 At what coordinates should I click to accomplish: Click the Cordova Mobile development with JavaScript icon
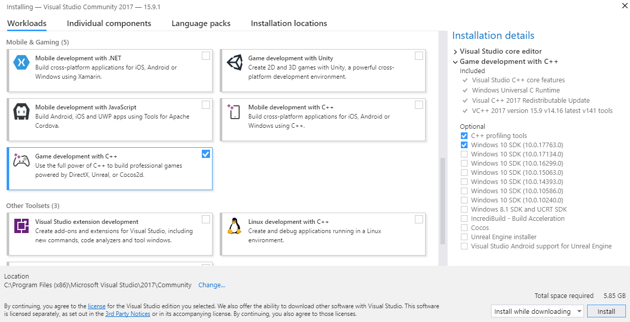point(21,112)
